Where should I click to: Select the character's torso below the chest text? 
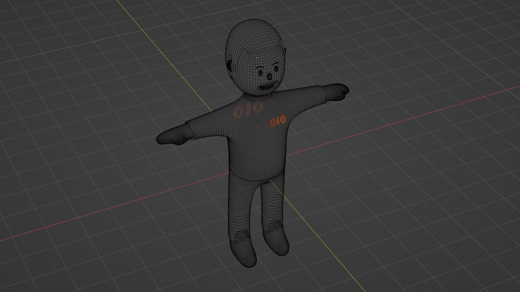coord(257,154)
